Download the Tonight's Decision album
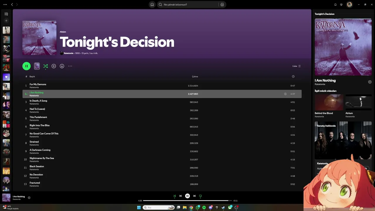Screen dimensions: 375x211 [62, 66]
